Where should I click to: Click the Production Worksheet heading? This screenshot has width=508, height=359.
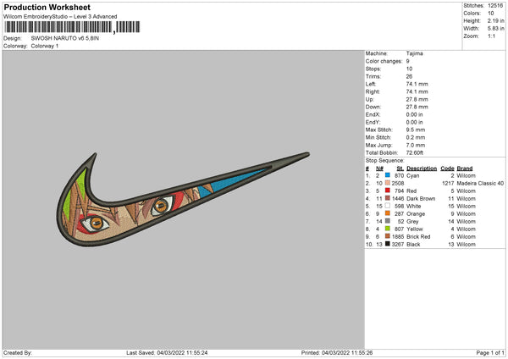(x=47, y=7)
